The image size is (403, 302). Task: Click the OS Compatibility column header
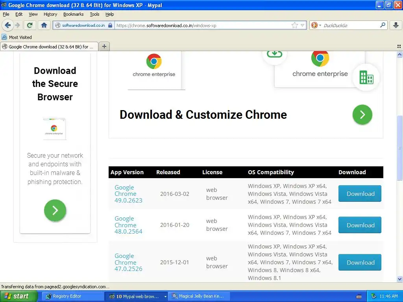pyautogui.click(x=271, y=172)
